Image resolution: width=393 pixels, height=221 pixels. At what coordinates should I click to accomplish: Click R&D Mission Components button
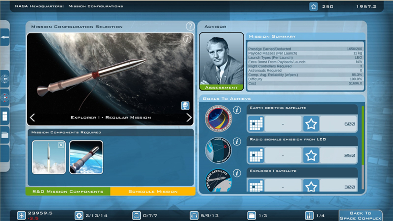[x=68, y=191]
